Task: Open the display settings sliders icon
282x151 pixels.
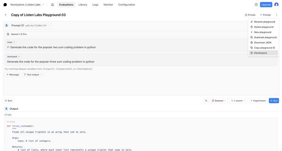Action: point(206,101)
